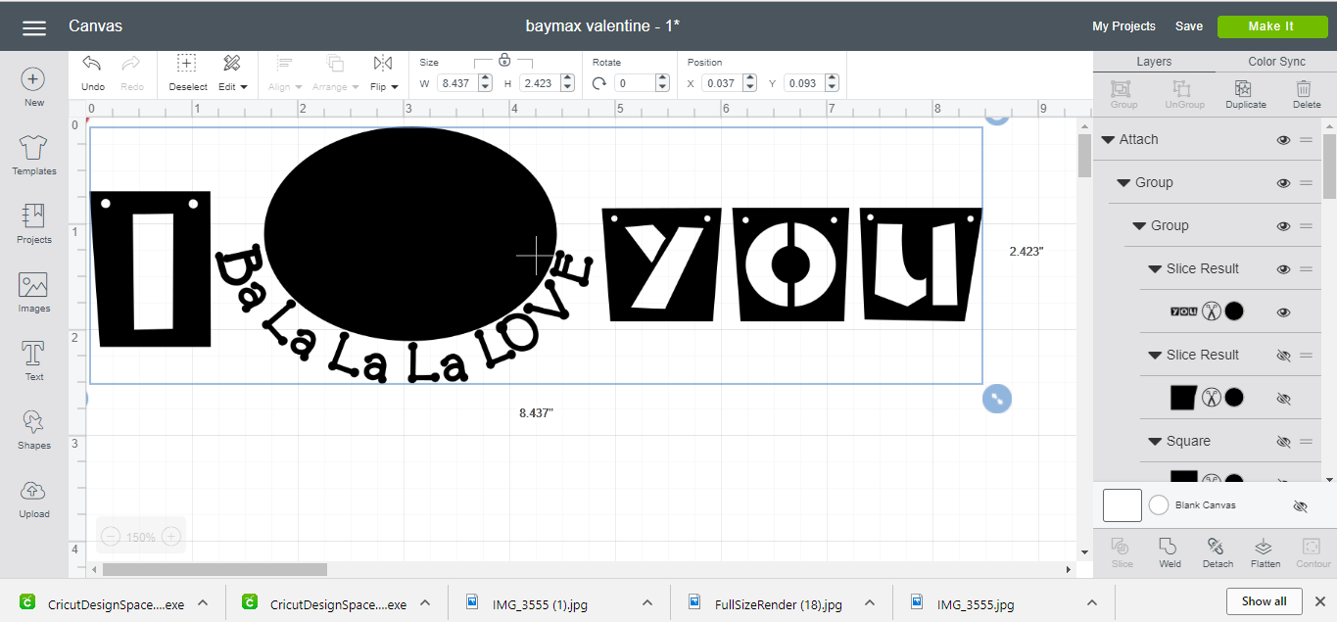Click the Y position input field
The width and height of the screenshot is (1337, 622).
[803, 83]
